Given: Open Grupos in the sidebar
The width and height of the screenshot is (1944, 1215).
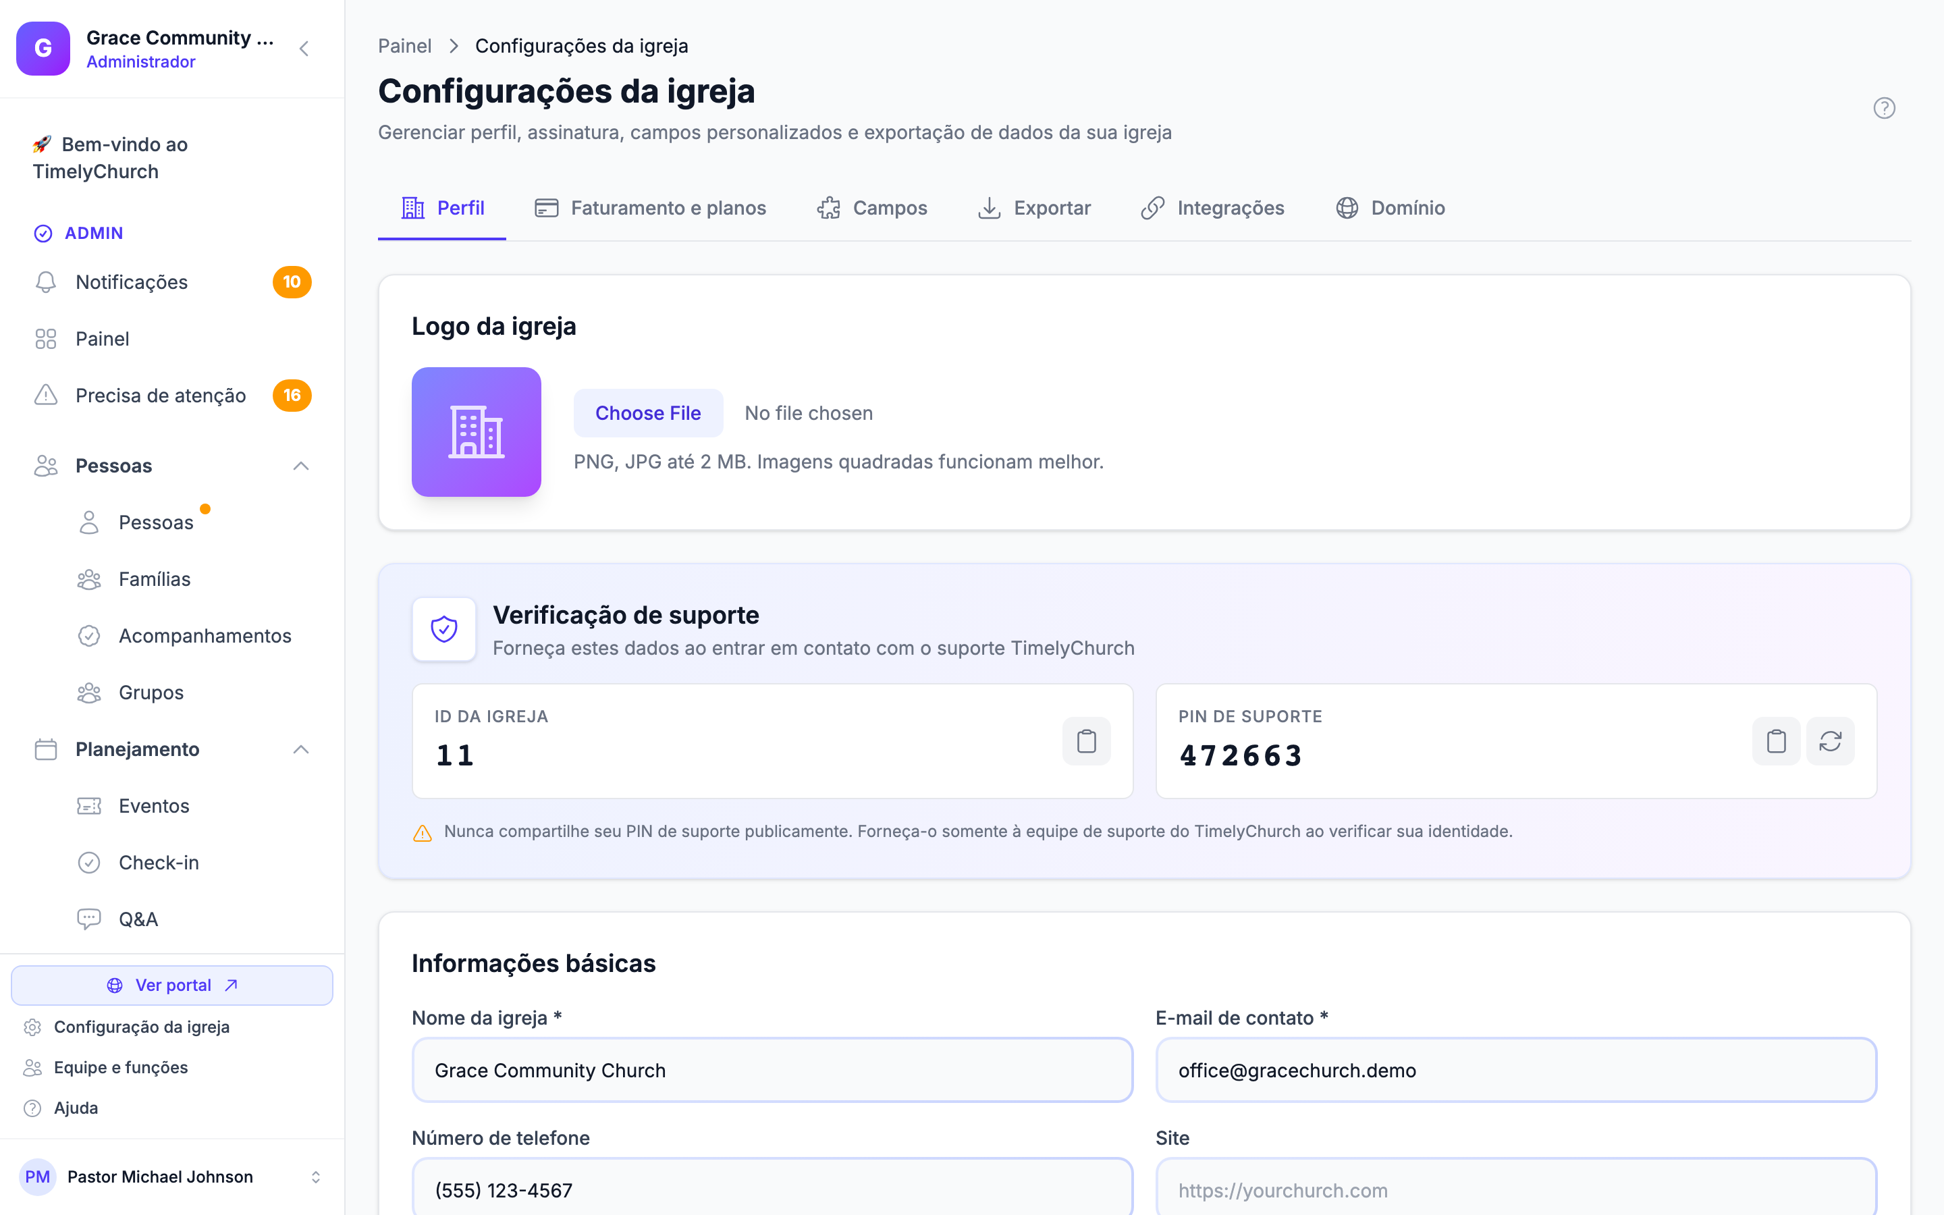Looking at the screenshot, I should [193, 693].
